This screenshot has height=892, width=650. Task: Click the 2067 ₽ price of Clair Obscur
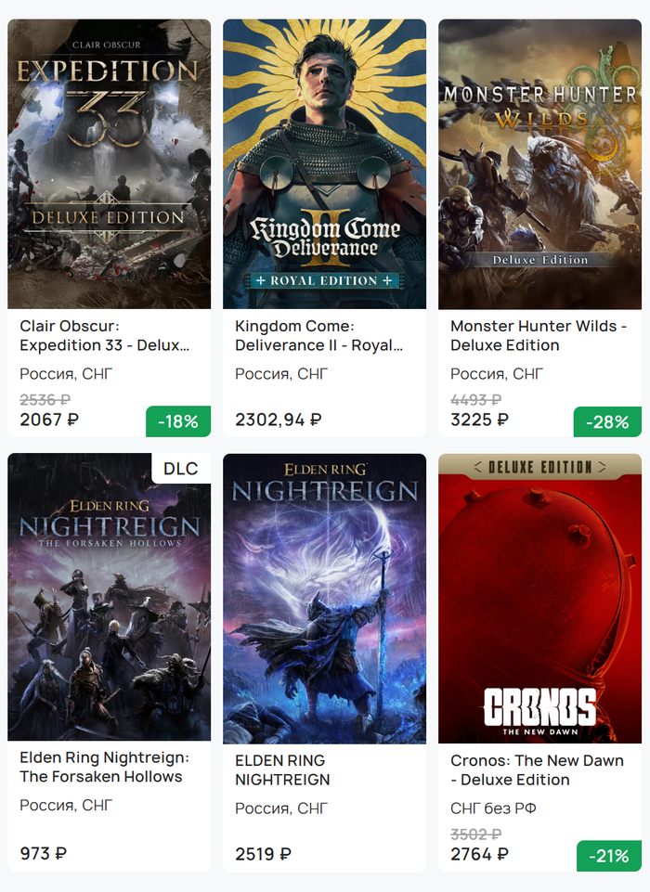click(49, 420)
